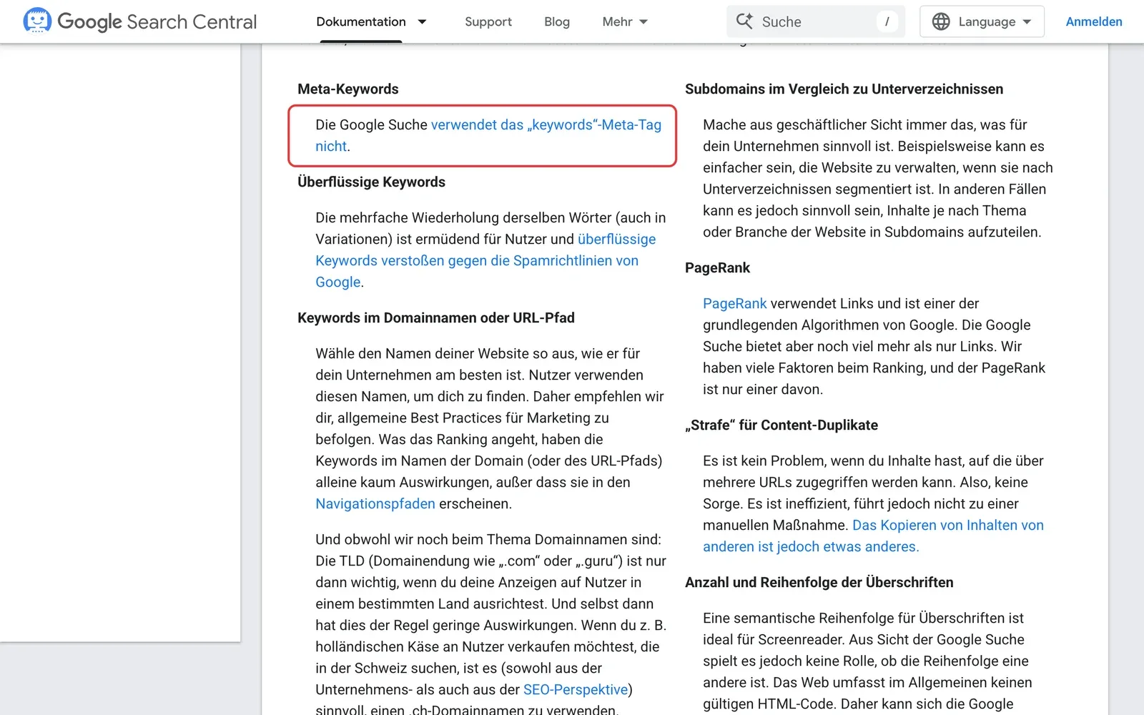Open the 'überflüssige Keywords verstoßen' link

pos(485,260)
